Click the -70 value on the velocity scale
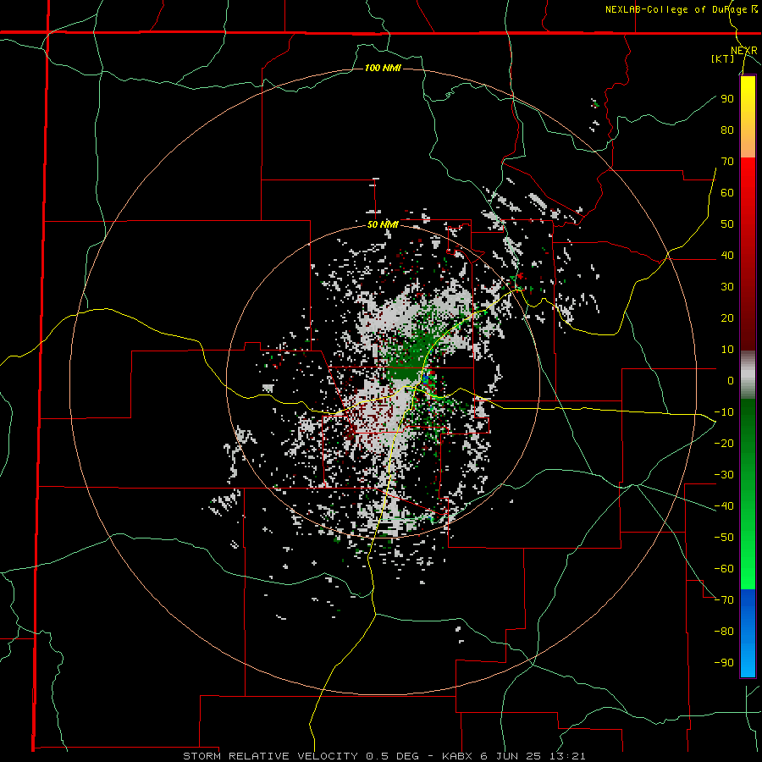This screenshot has height=762, width=762. [724, 599]
